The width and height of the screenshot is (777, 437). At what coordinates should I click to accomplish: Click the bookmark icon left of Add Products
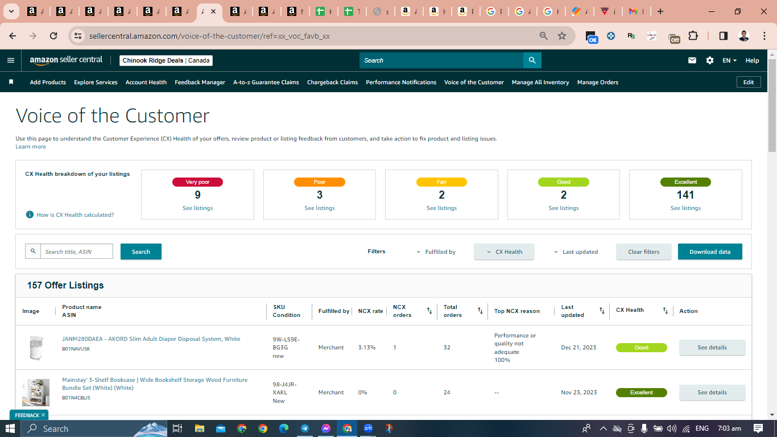pyautogui.click(x=11, y=82)
